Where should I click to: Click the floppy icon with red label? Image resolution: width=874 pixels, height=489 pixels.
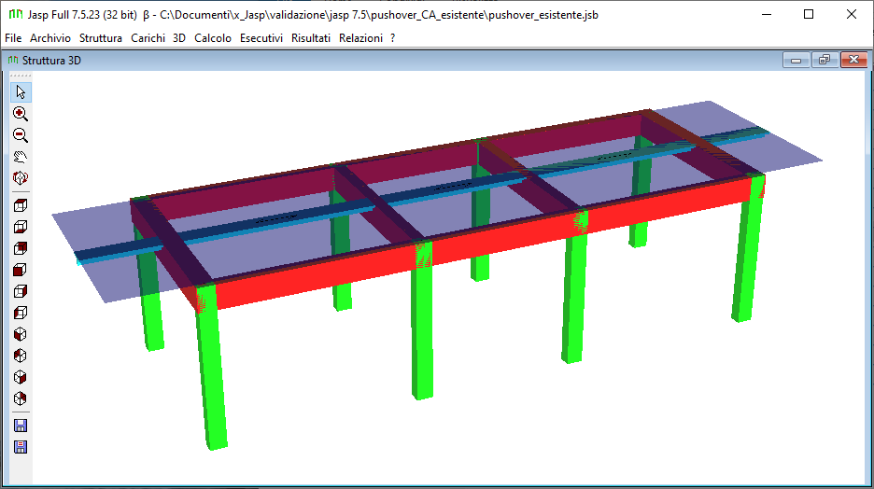pos(21,447)
